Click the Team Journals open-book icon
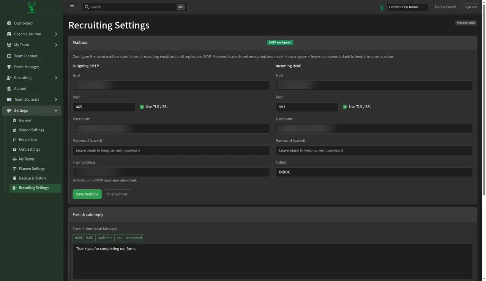Viewport: 486px width, 281px height. (x=9, y=100)
